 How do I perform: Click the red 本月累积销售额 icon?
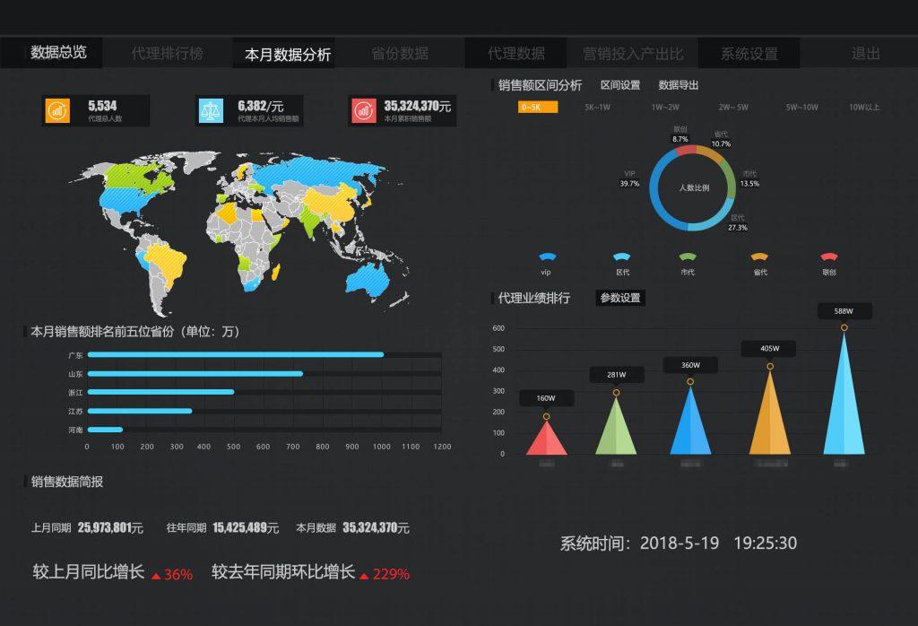[362, 110]
